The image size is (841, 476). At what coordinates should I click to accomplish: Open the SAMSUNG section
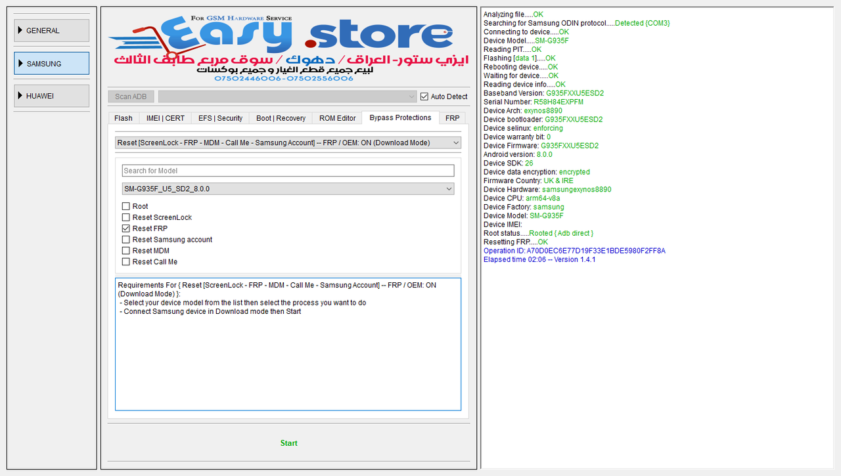point(51,64)
